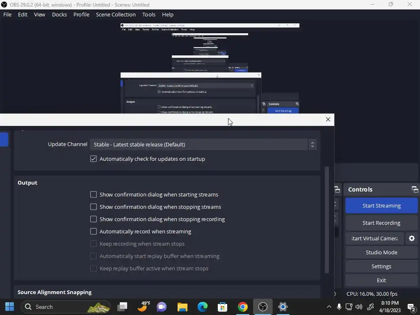The image size is (420, 315).
Task: Close the settings dialog with X
Action: (x=328, y=119)
